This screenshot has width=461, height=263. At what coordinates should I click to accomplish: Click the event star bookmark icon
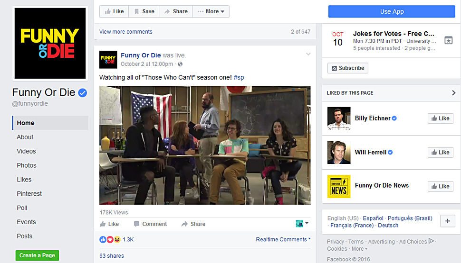coord(448,40)
